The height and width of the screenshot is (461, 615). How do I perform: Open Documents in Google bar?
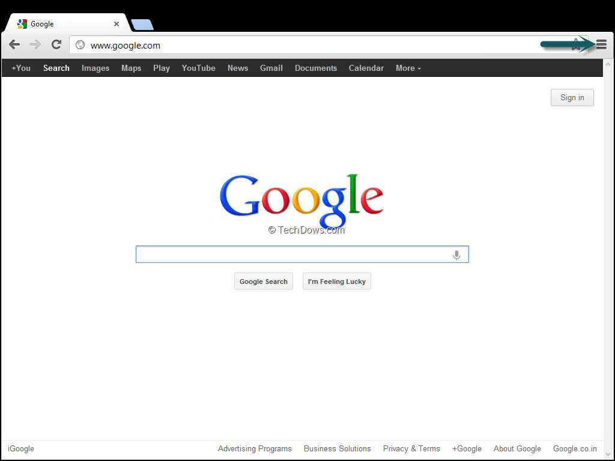coord(316,68)
